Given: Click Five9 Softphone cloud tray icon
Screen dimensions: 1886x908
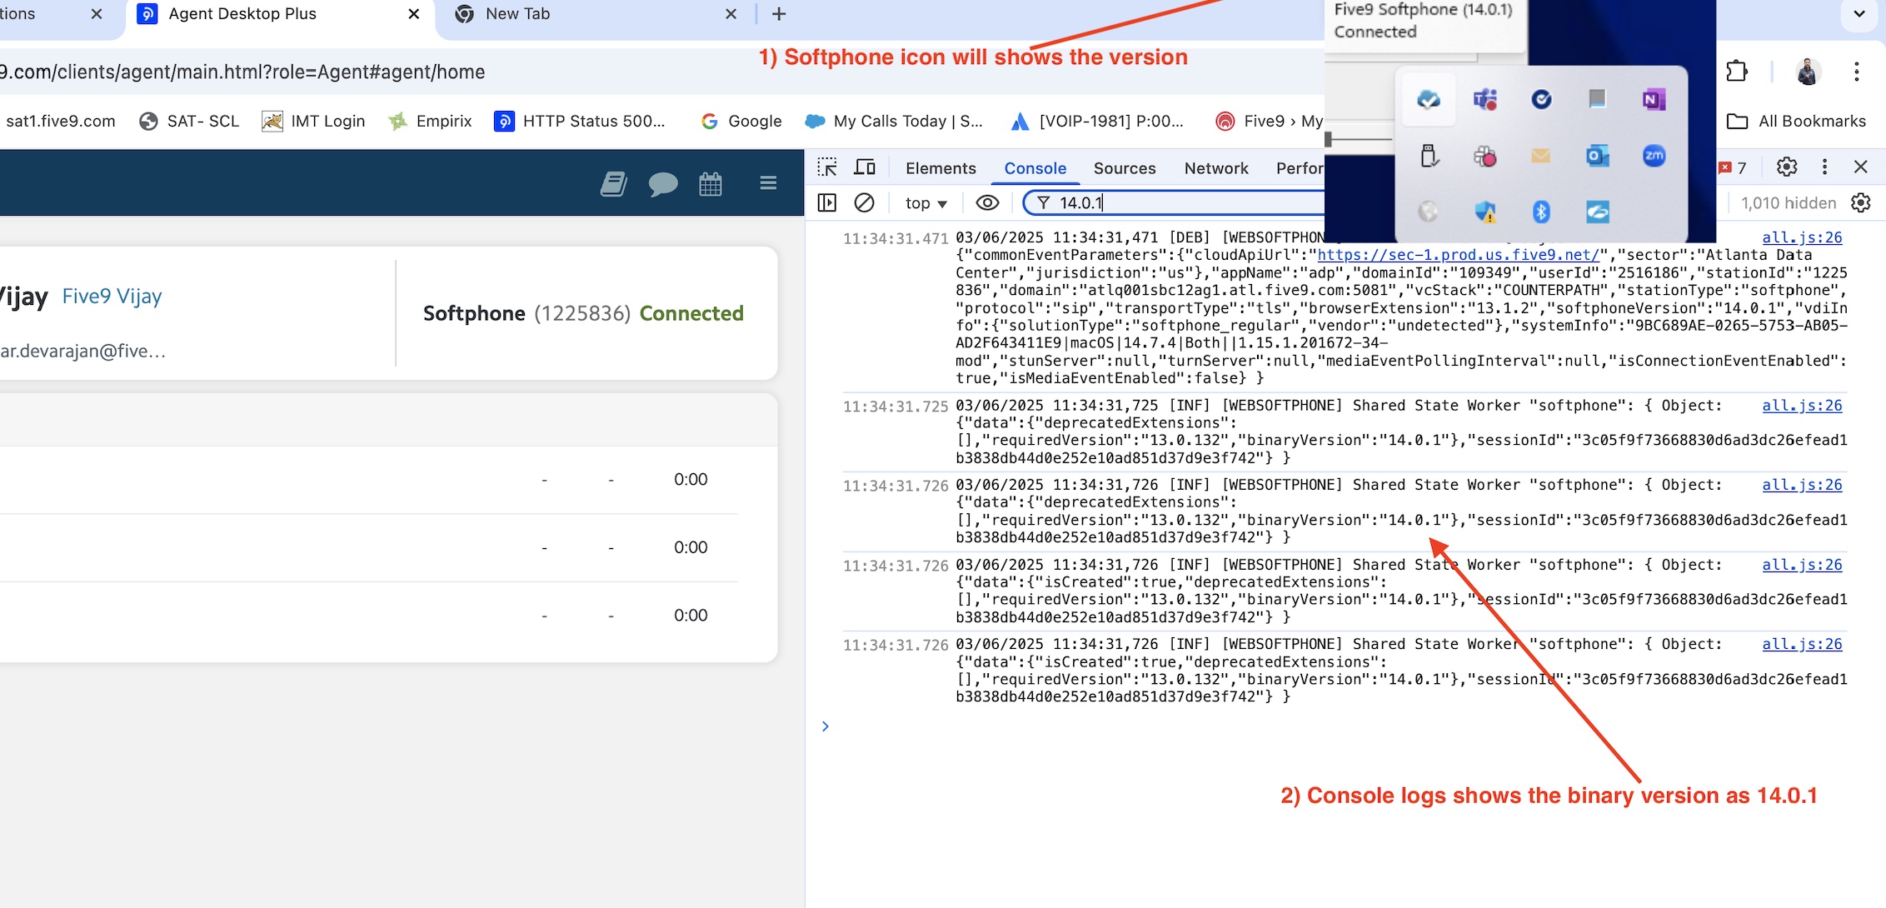Looking at the screenshot, I should [1429, 100].
